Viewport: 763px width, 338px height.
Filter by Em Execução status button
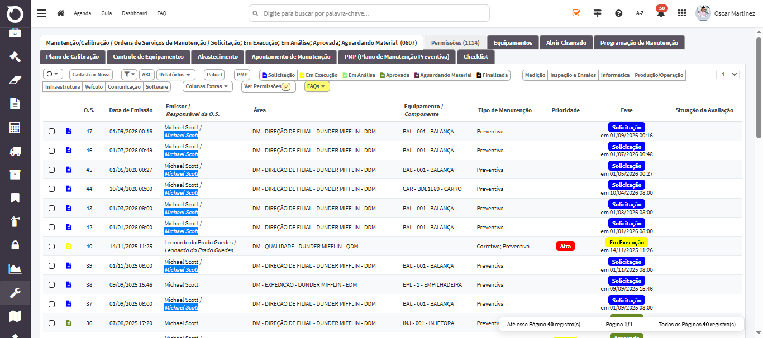318,75
